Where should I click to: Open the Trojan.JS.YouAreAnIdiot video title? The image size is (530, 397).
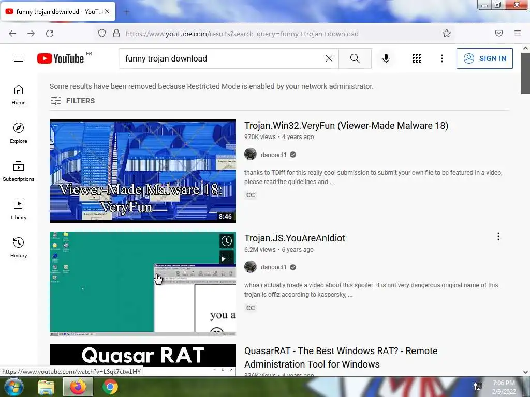pos(295,238)
